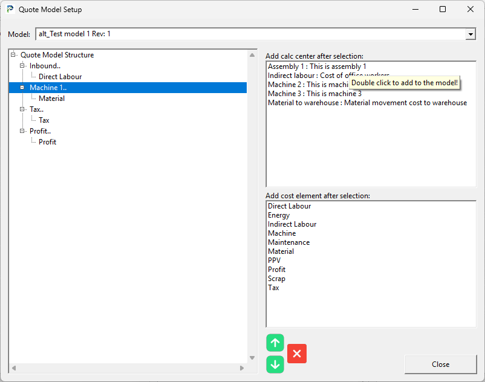
Task: Select Scrap in cost element list
Action: coord(276,279)
